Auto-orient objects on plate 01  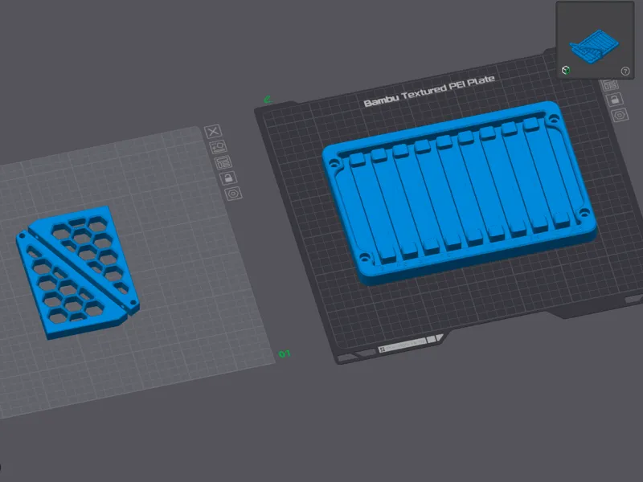(x=218, y=147)
